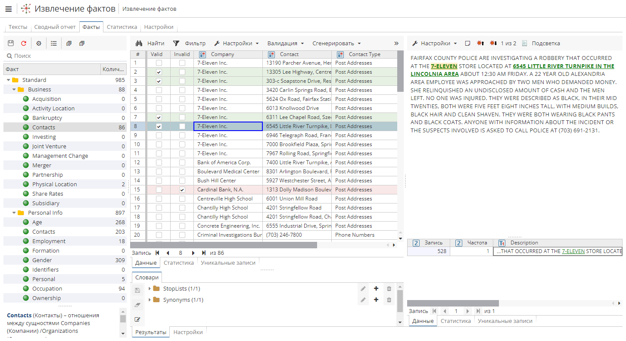
Task: Click the horizontal scrollbar under facts grid
Action: click(x=224, y=245)
